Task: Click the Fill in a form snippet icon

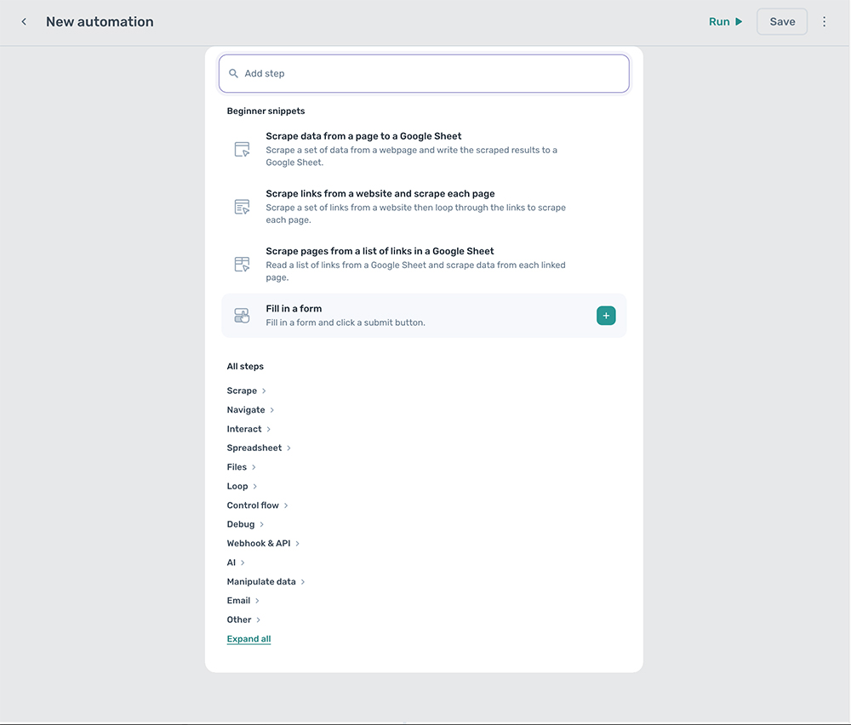Action: pyautogui.click(x=242, y=316)
